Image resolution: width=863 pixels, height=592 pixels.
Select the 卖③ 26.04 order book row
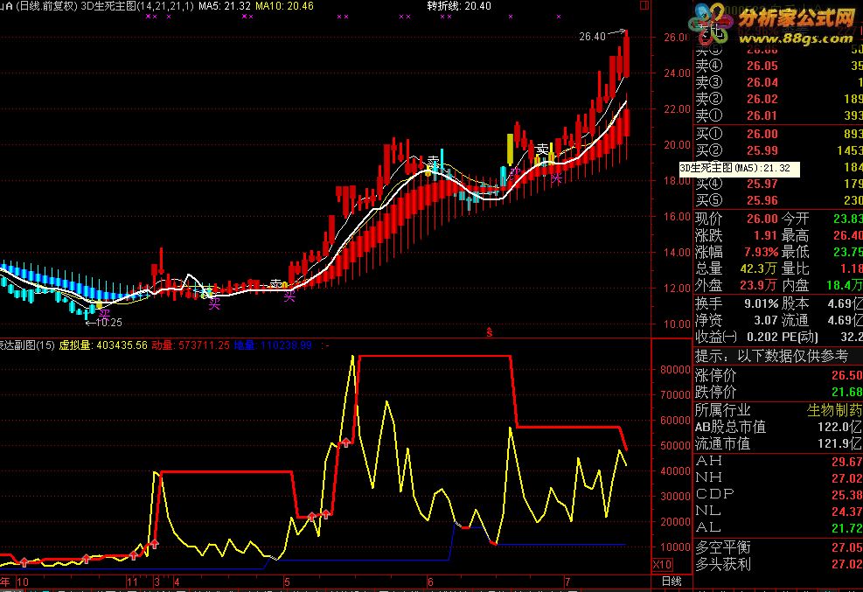pyautogui.click(x=777, y=82)
